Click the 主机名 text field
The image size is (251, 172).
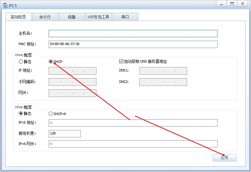pos(133,34)
